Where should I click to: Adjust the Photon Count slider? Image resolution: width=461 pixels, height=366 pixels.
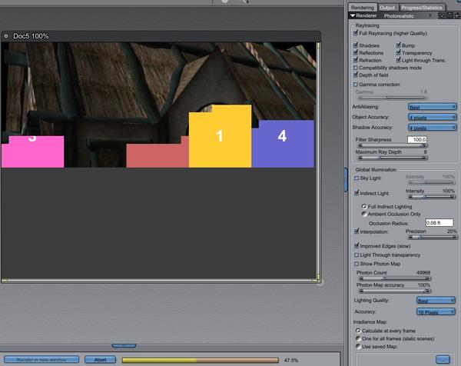tap(395, 278)
